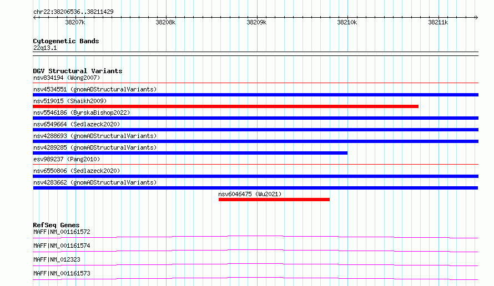494x286 pixels.
Task: Open variant nsv6550806 (Sedlazeck2020) label
Action: click(77, 171)
